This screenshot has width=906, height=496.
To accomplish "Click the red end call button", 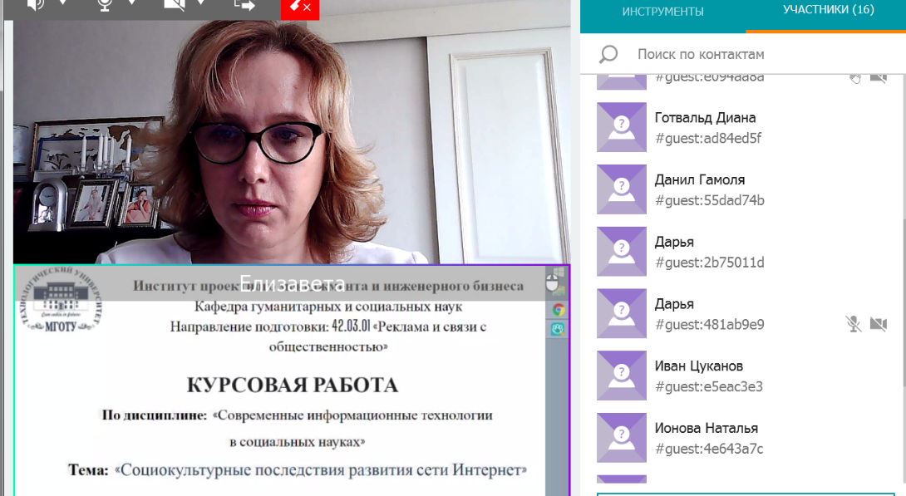I will 300,8.
